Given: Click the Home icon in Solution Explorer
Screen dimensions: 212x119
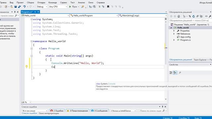Looking at the screenshot, I should pos(179,16).
